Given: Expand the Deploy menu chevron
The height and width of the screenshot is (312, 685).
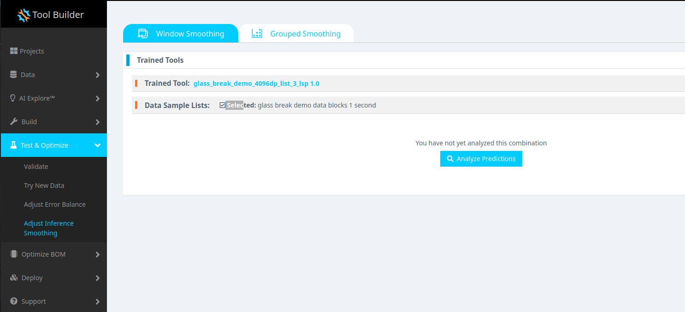Looking at the screenshot, I should point(97,278).
